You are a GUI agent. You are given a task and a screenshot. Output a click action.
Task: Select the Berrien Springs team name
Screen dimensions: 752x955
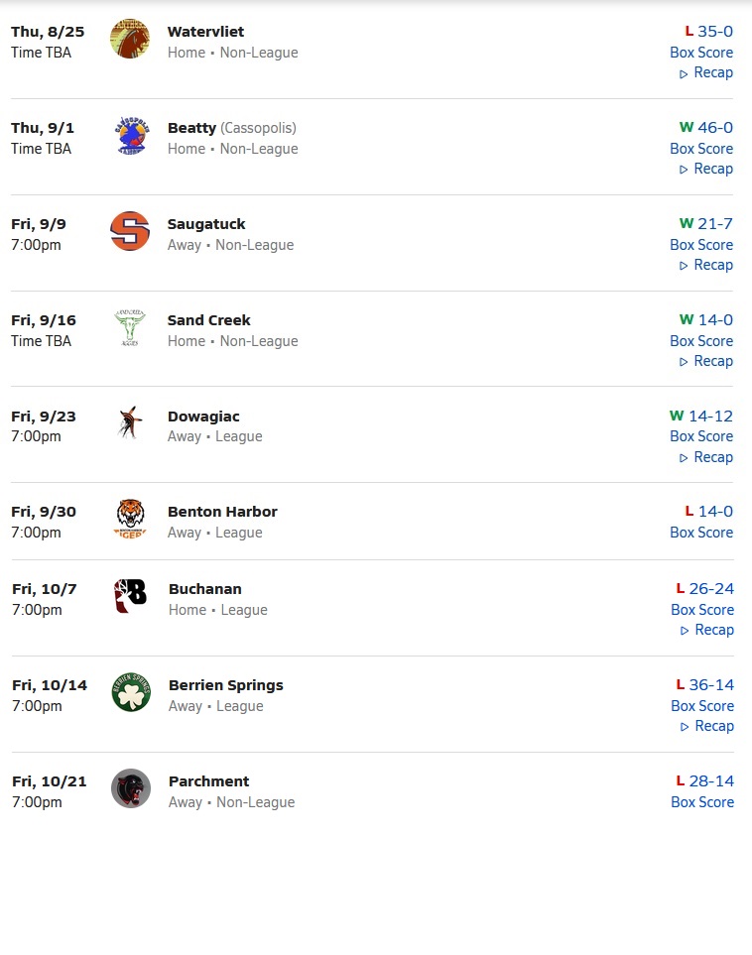coord(226,685)
